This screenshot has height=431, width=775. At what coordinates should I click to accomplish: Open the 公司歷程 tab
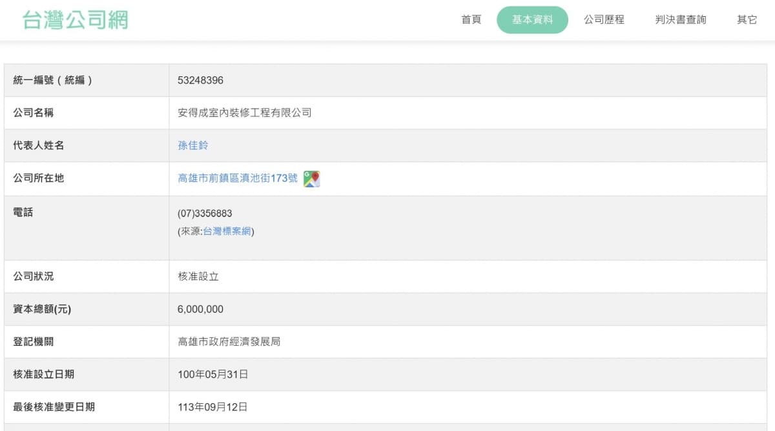[604, 20]
